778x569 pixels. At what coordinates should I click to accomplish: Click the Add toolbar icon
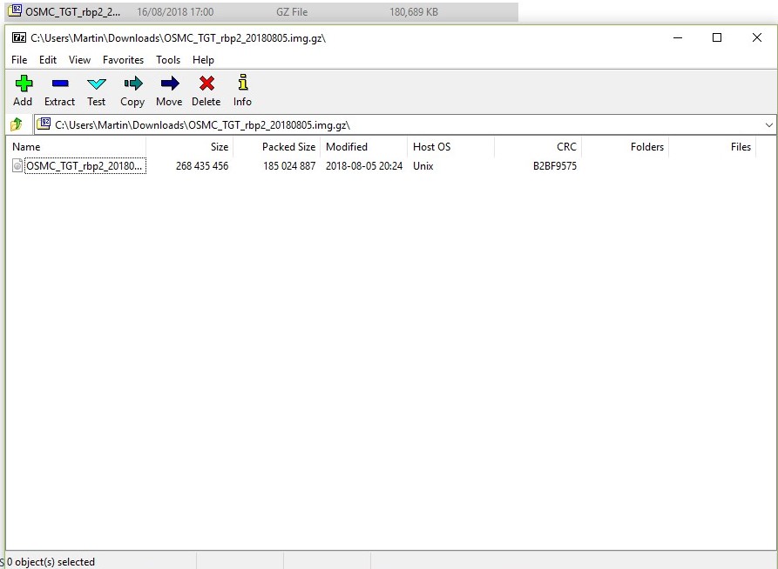tap(24, 84)
